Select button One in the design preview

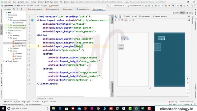(125, 38)
